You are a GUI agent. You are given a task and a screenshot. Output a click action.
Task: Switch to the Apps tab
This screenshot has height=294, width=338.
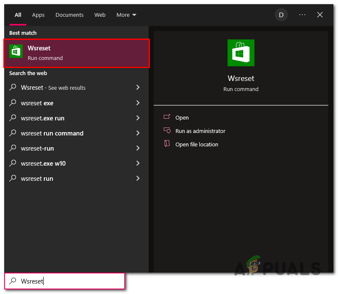[38, 15]
